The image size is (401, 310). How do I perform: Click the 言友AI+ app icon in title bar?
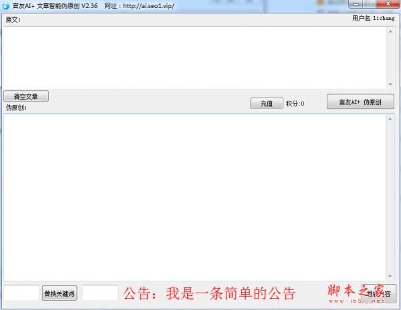coord(5,5)
